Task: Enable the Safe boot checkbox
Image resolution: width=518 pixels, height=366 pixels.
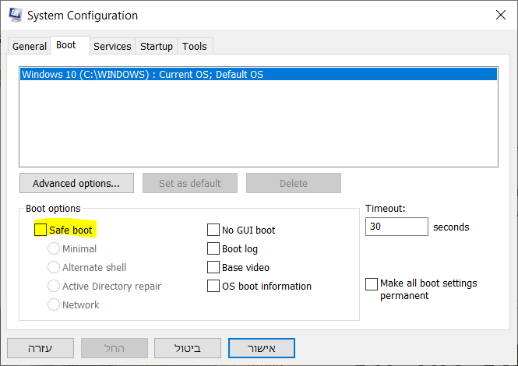Action: (41, 231)
